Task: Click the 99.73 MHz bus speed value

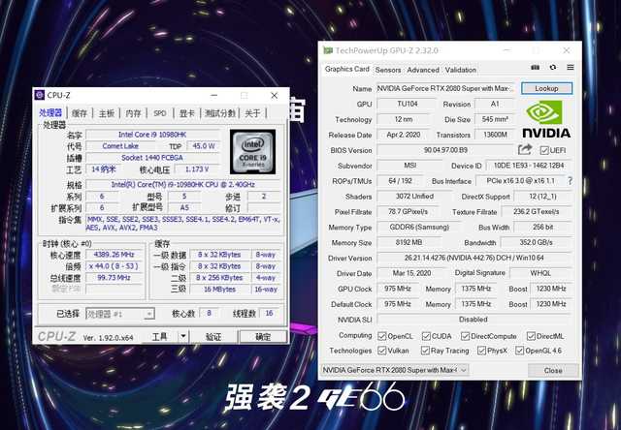Action: pyautogui.click(x=114, y=277)
